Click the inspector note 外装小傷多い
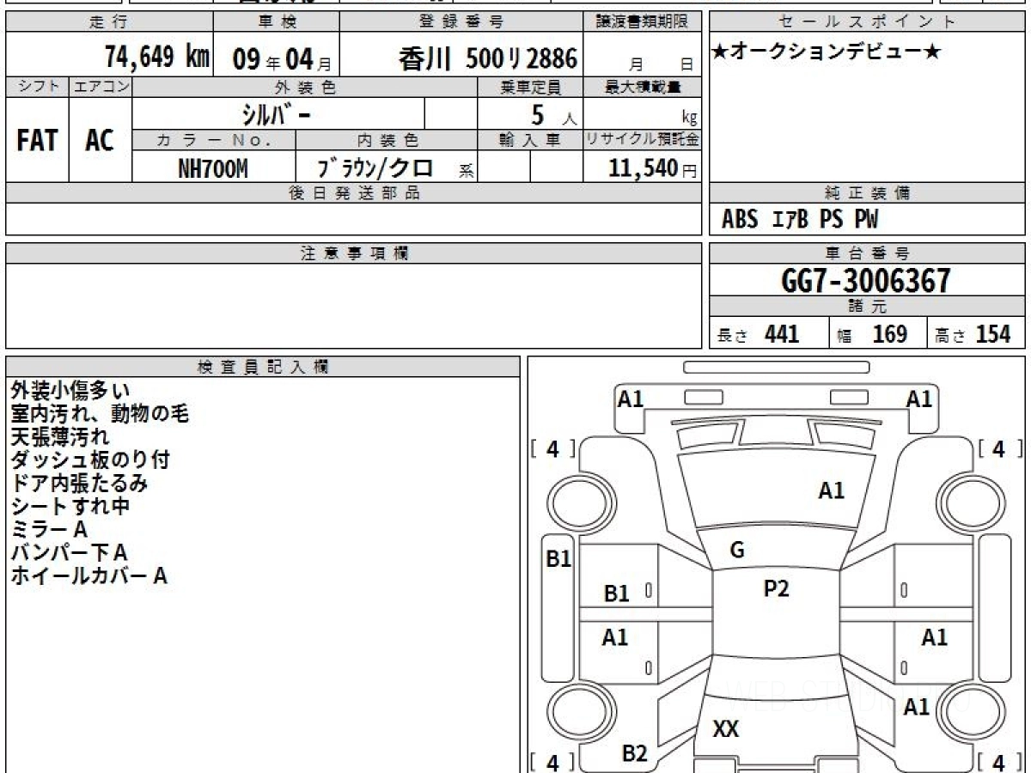This screenshot has height=773, width=1031. click(70, 391)
